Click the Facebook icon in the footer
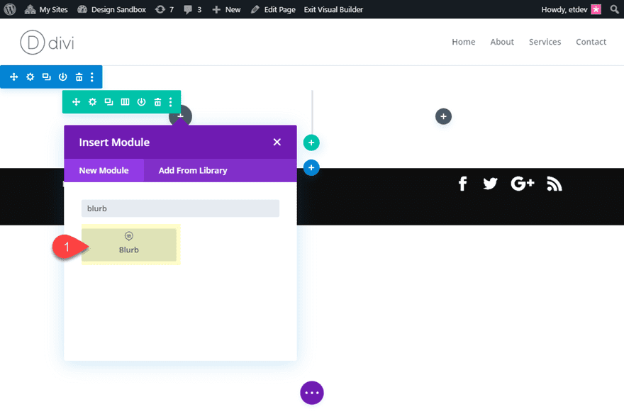The width and height of the screenshot is (624, 419). tap(462, 183)
